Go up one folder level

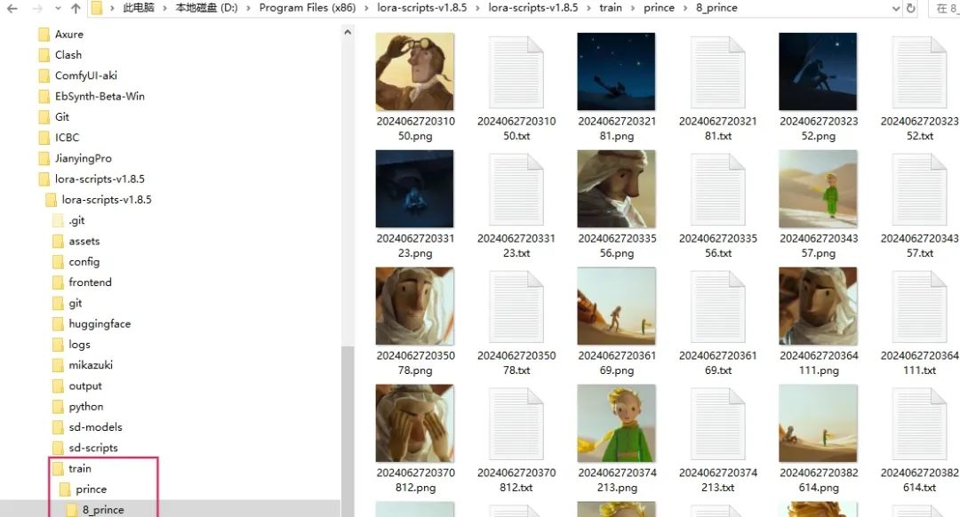coord(76,9)
